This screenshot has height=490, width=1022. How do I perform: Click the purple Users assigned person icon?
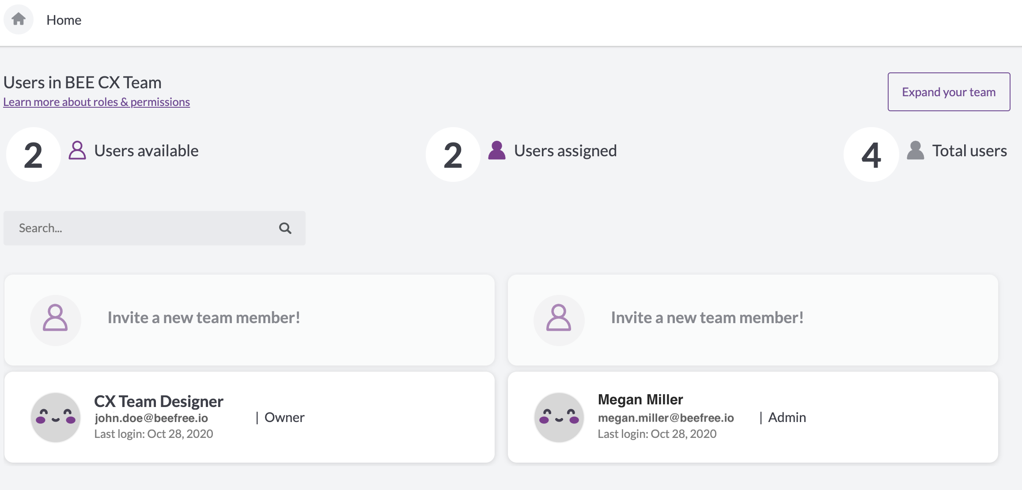click(497, 151)
